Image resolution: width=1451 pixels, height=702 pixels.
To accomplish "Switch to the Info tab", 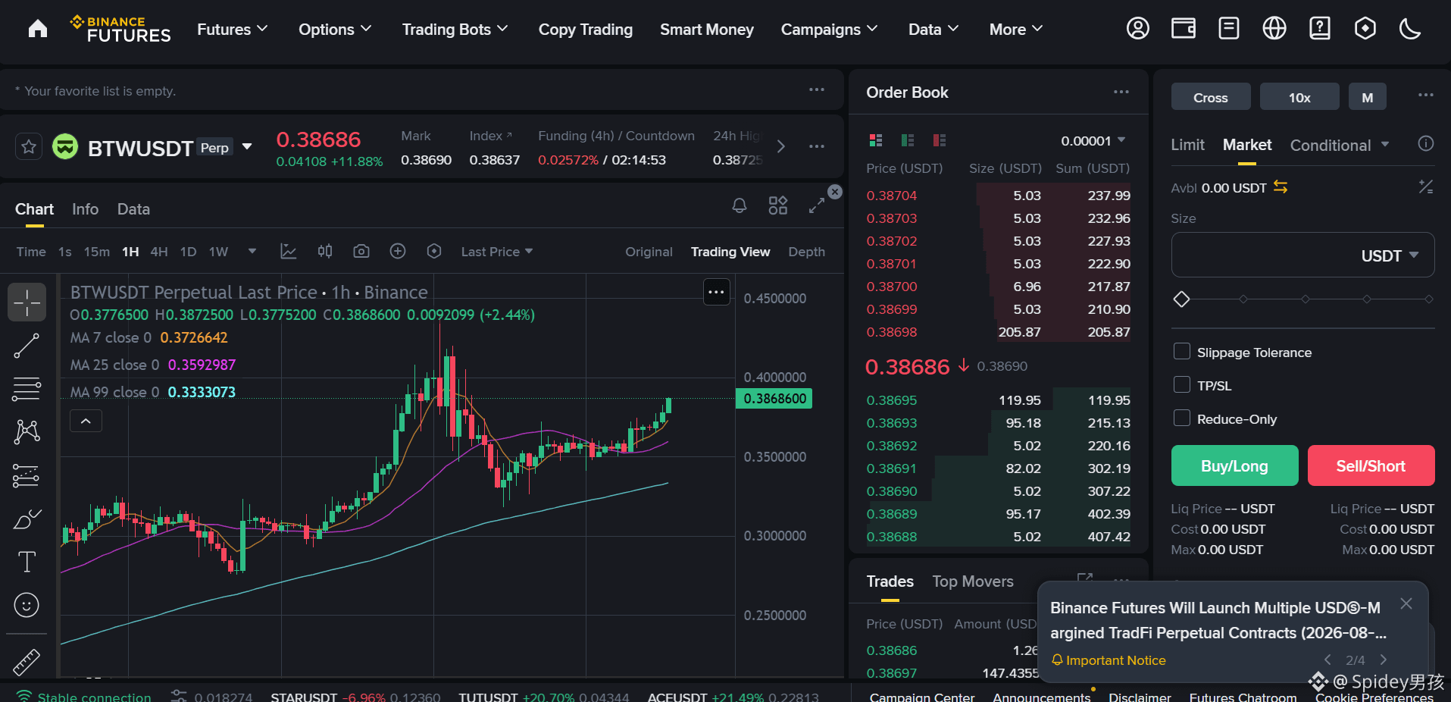I will click(x=86, y=209).
